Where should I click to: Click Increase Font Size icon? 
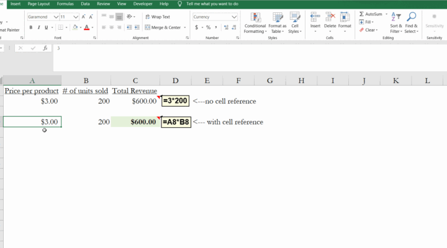[83, 17]
